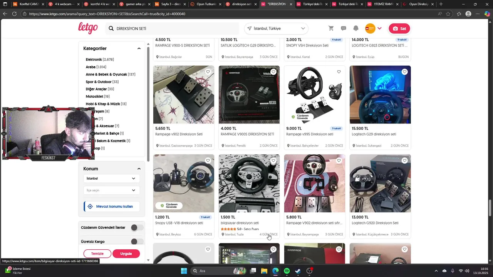Open listing titled 'Logitech G29 direksiyon seti'
The width and height of the screenshot is (493, 277).
click(x=374, y=134)
